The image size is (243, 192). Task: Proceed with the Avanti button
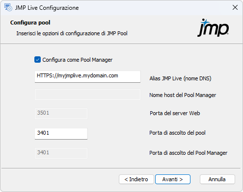pos(173,179)
